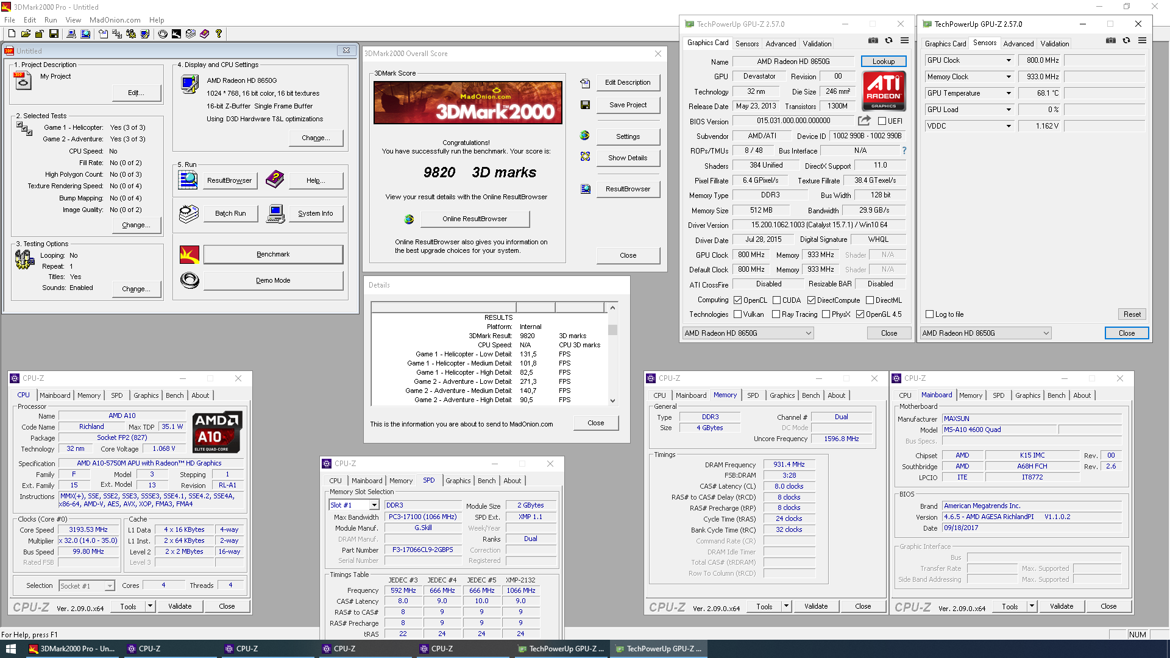Click the VDDC sensor graph bar
The height and width of the screenshot is (658, 1170).
click(1105, 126)
